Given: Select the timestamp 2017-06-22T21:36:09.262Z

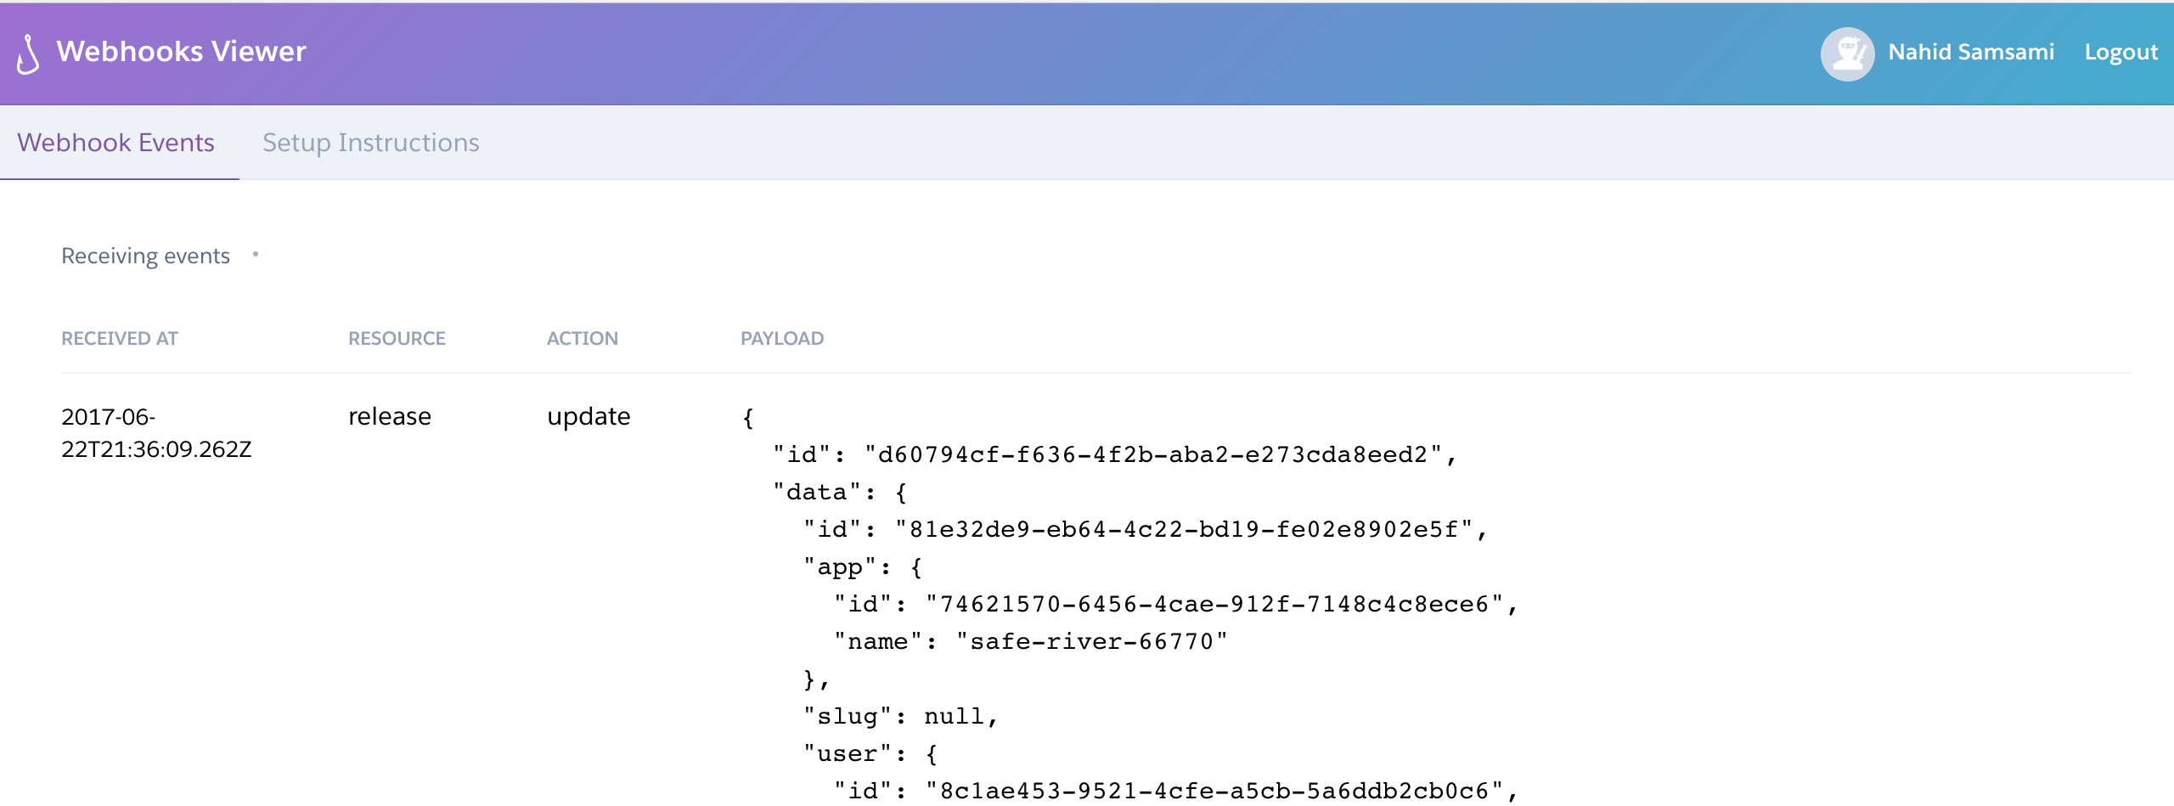Looking at the screenshot, I should [x=155, y=433].
